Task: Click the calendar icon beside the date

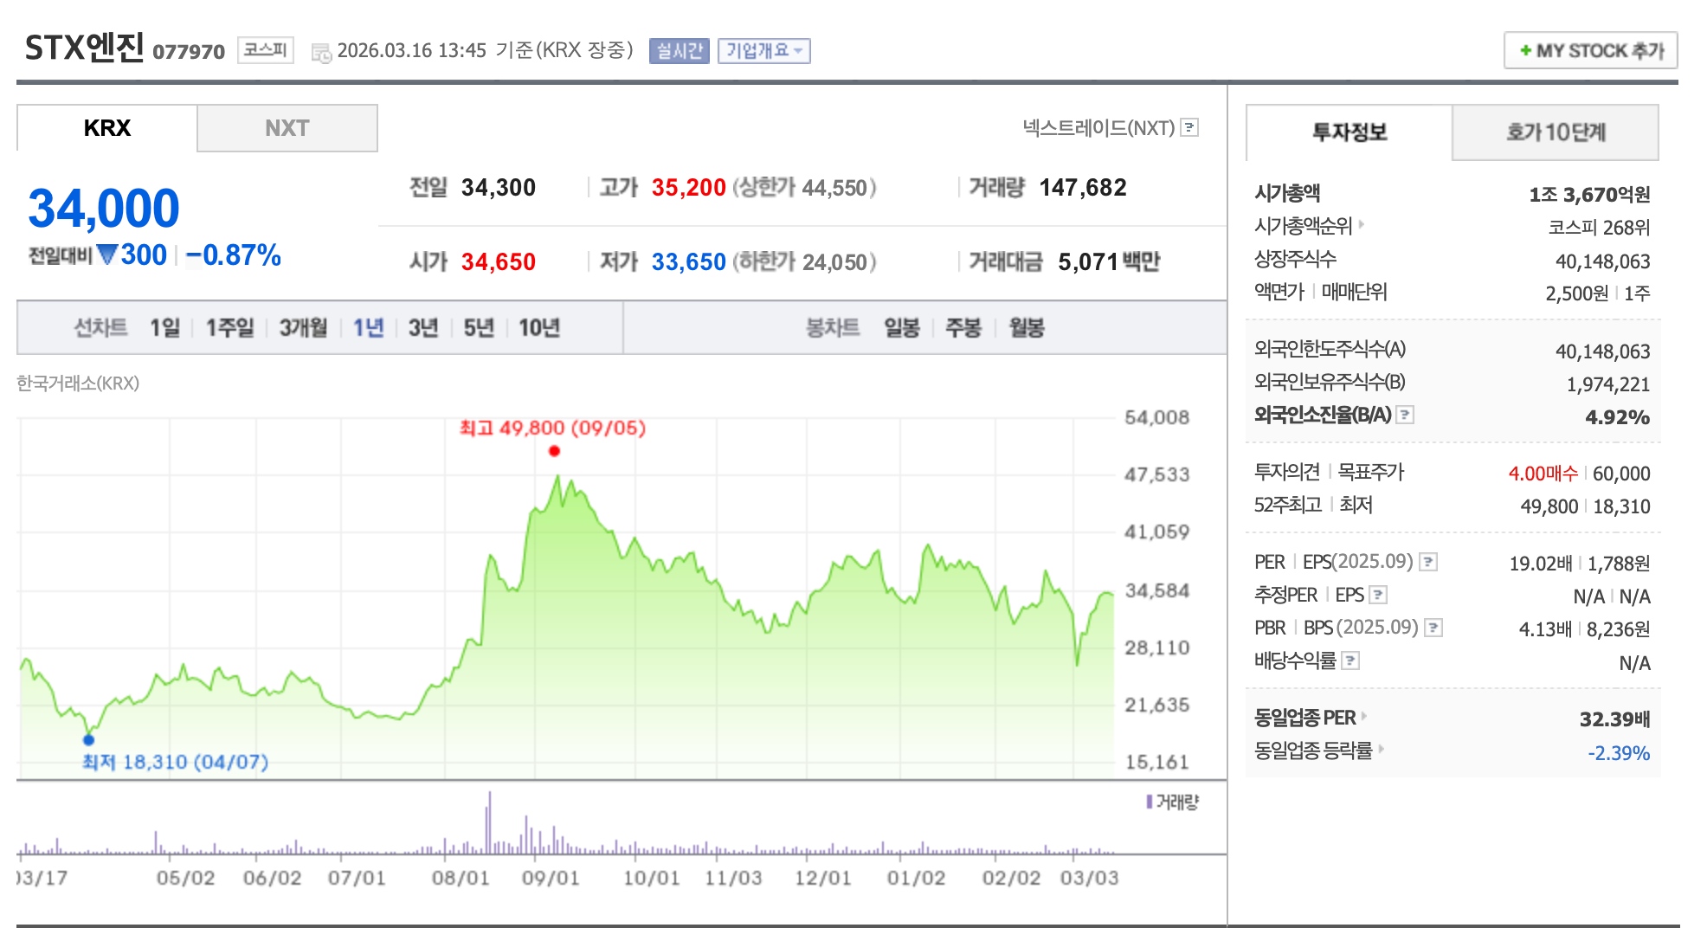Action: tap(321, 53)
